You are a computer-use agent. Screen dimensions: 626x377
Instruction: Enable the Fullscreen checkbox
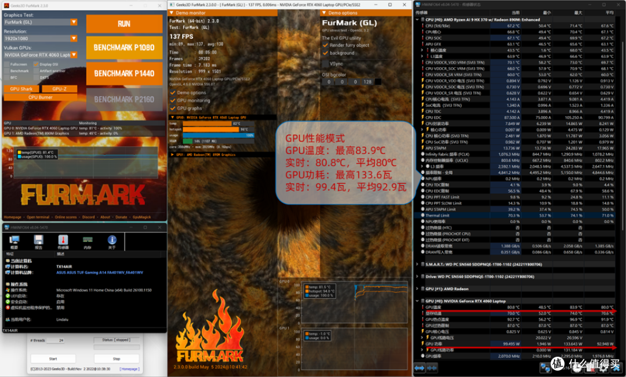(6, 64)
